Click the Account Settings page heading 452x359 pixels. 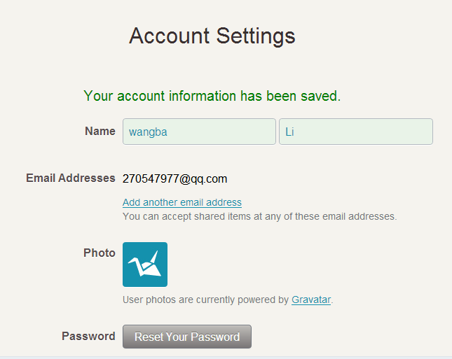212,36
